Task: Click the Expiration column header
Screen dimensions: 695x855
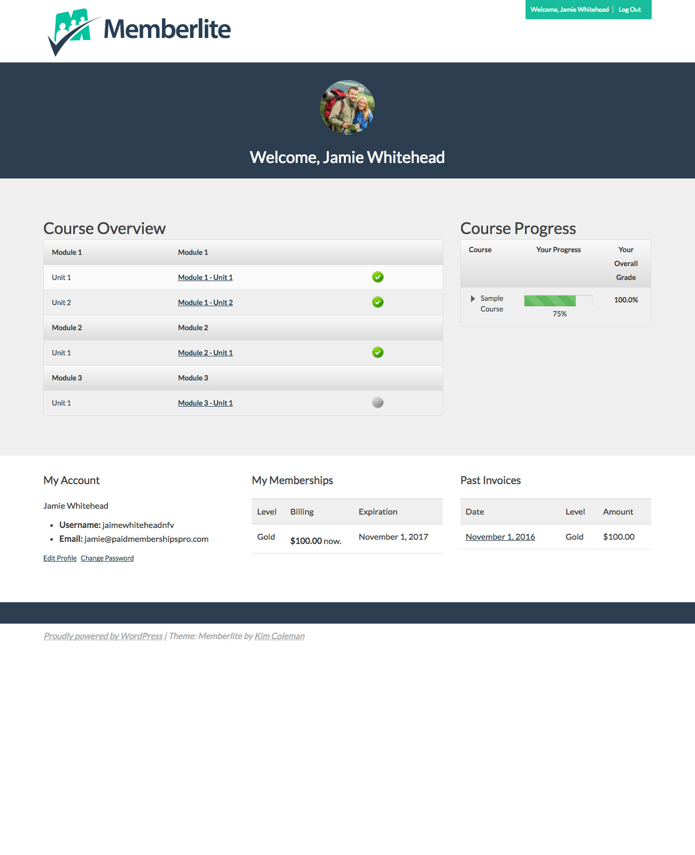Action: (378, 511)
